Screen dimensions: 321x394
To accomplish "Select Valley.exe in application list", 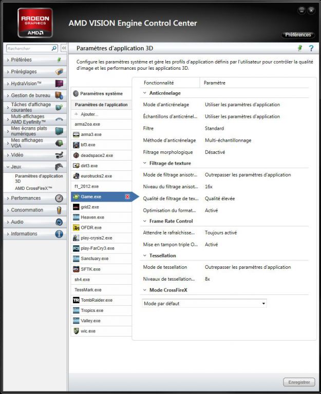I will [x=101, y=321].
